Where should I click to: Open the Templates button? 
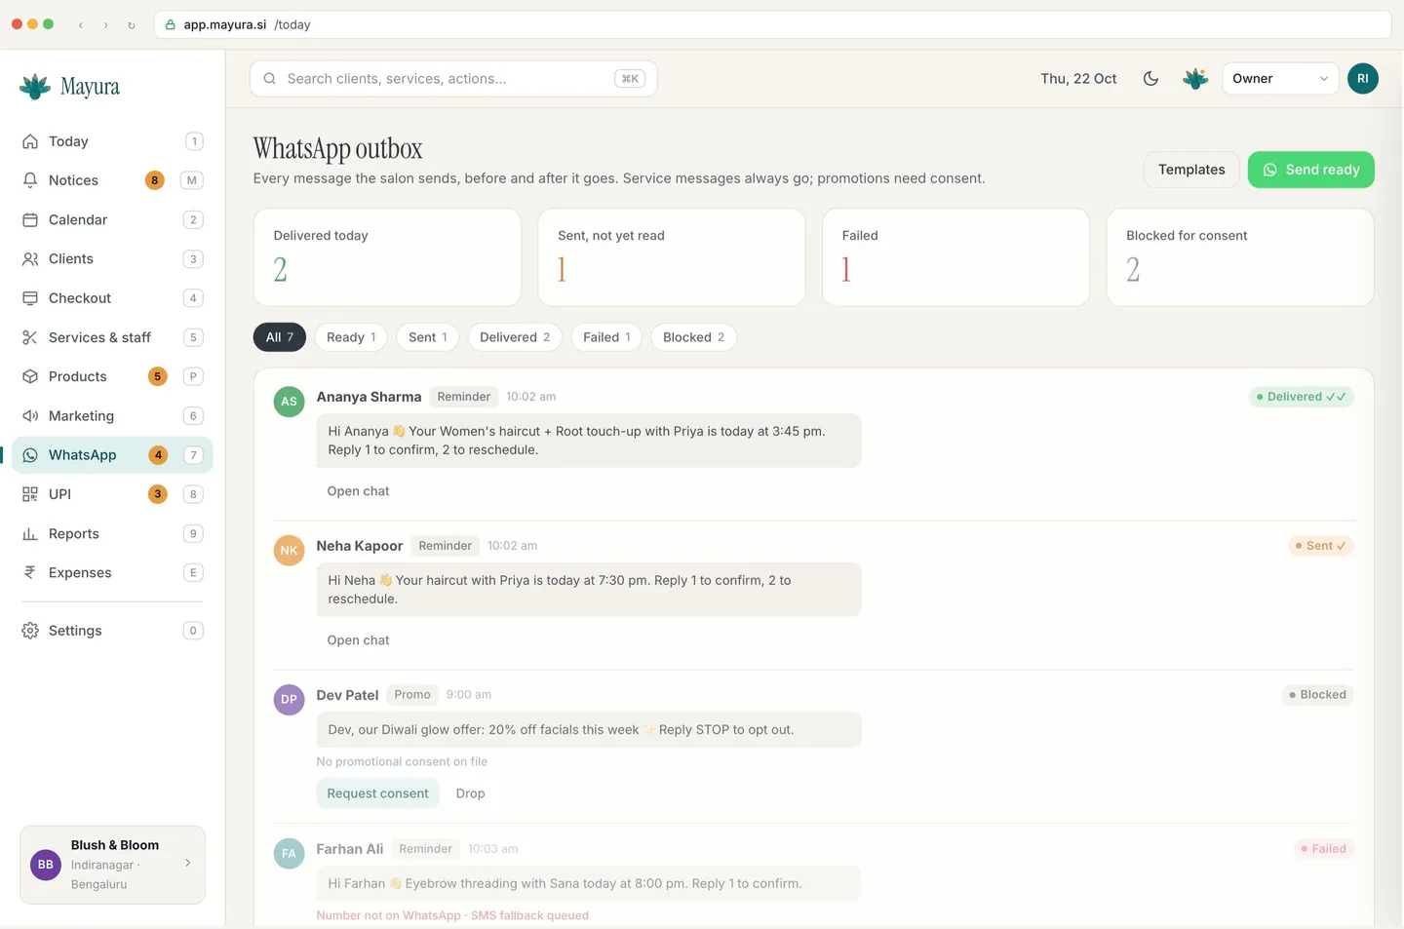pyautogui.click(x=1191, y=170)
